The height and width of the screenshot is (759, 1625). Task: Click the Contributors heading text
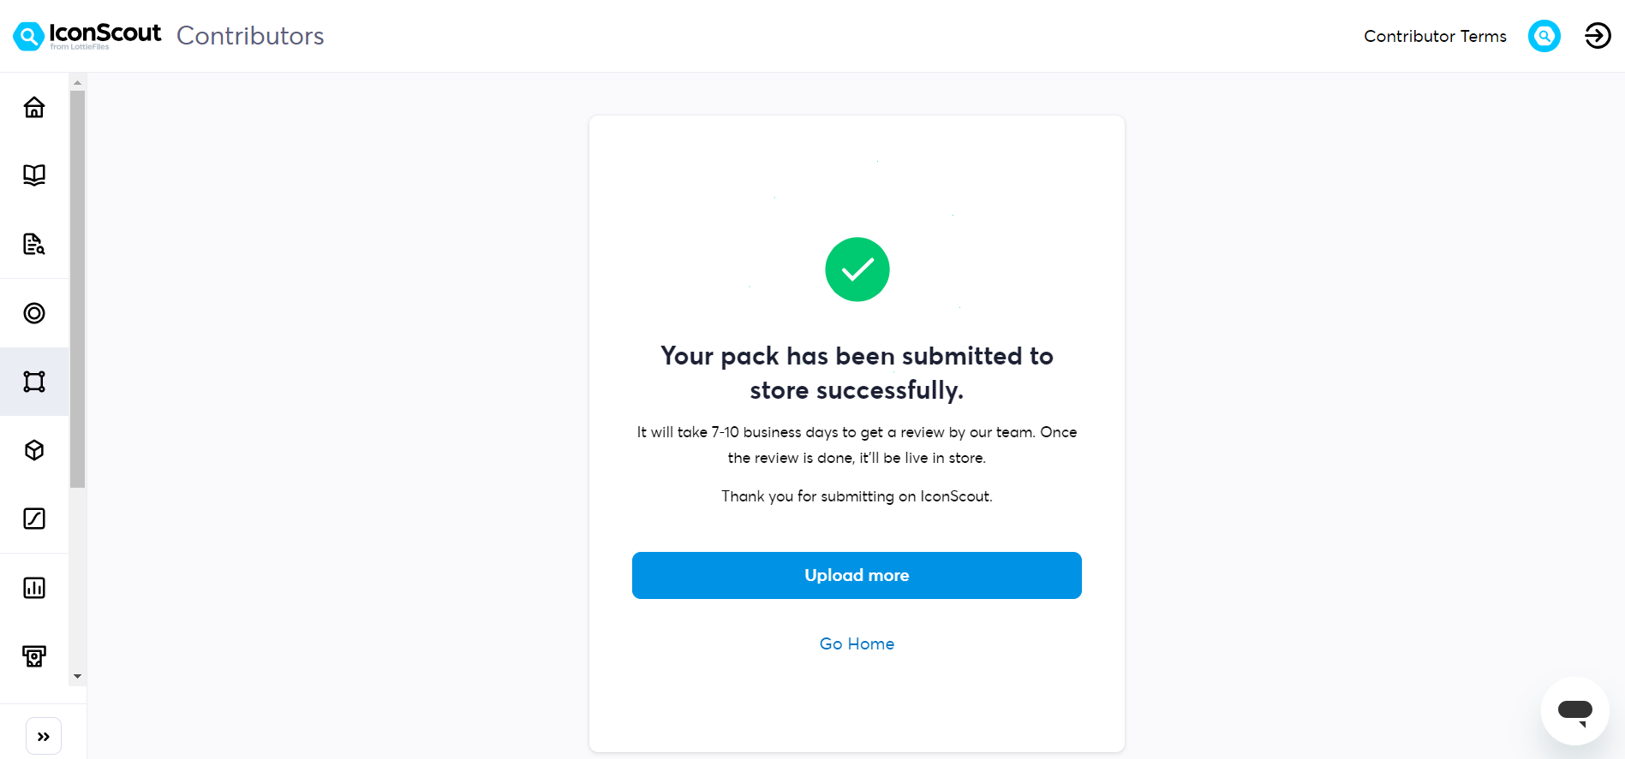click(250, 36)
